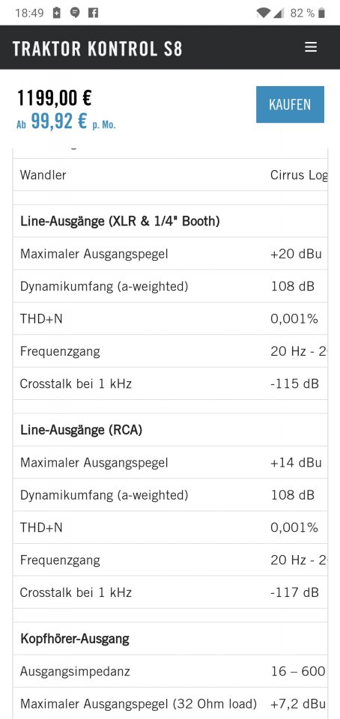The width and height of the screenshot is (340, 719).
Task: Select the Maximaler Ausgangspegel +14 dBu row
Action: pos(170,462)
